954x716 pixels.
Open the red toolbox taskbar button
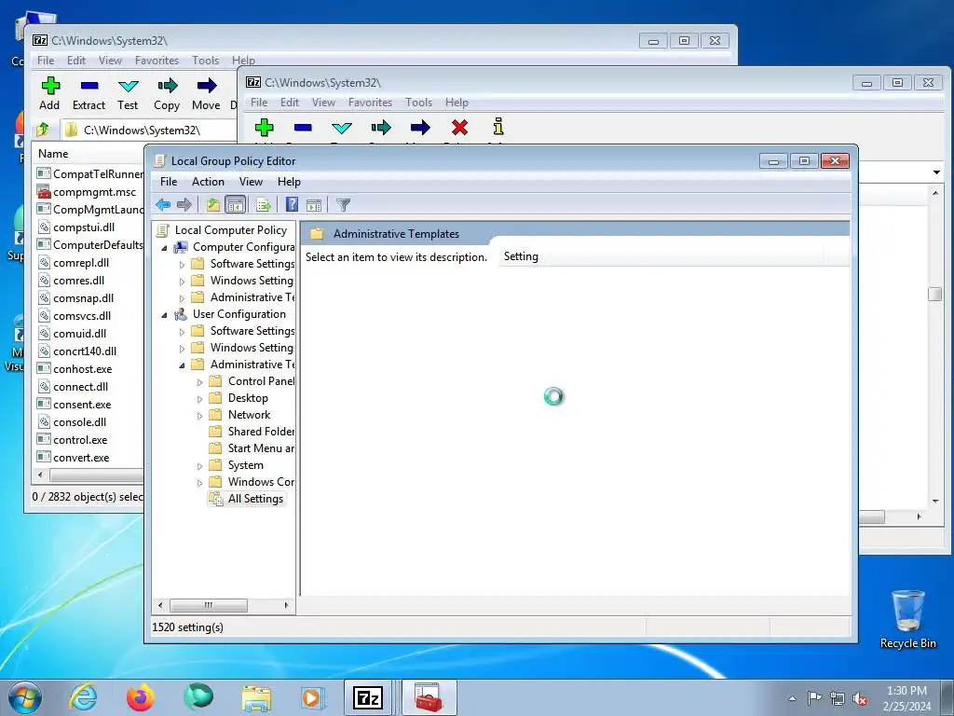(x=429, y=697)
